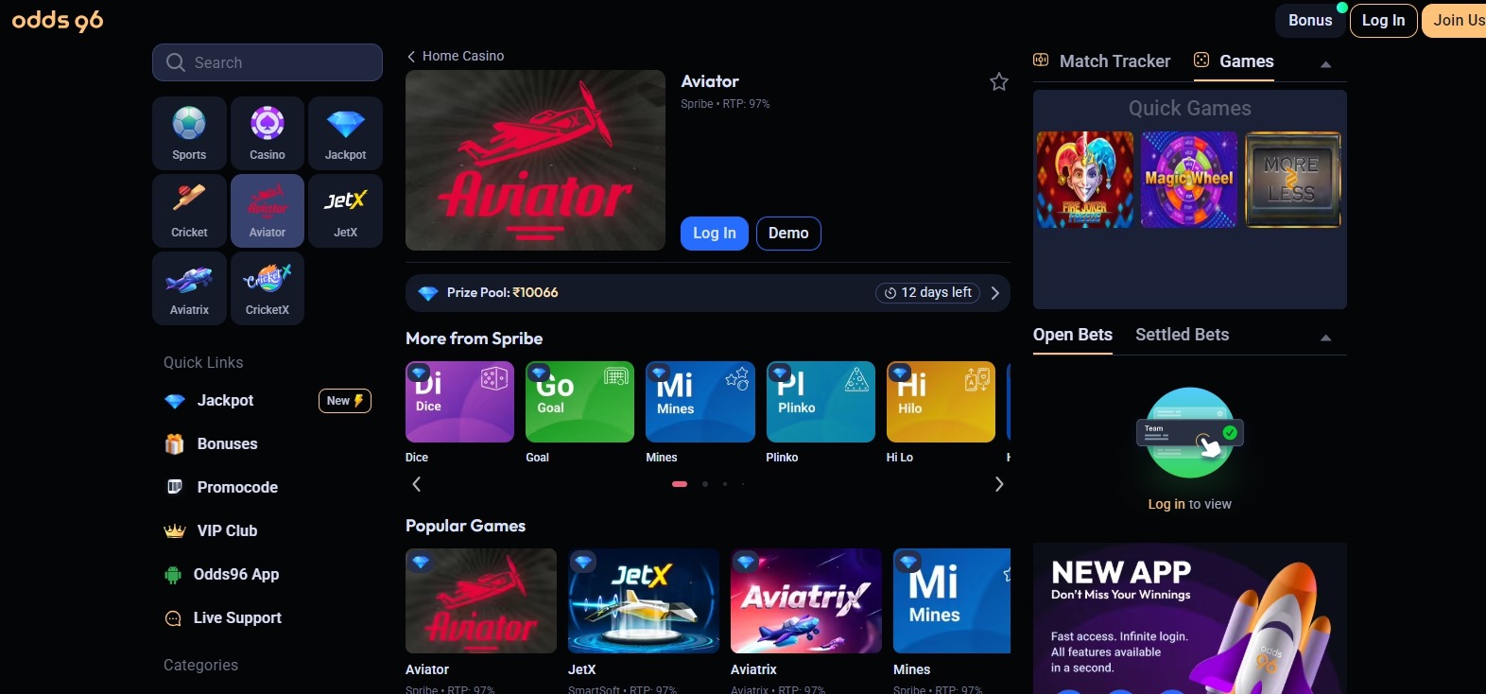Open the JetX sidebar tile
Image resolution: width=1486 pixels, height=694 pixels.
pos(345,210)
